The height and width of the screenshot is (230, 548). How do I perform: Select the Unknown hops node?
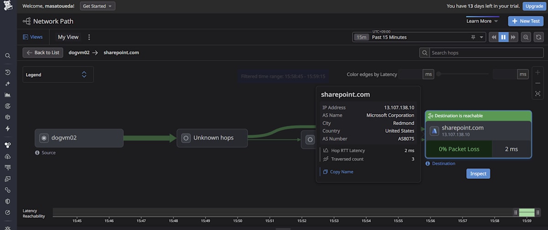pos(212,138)
